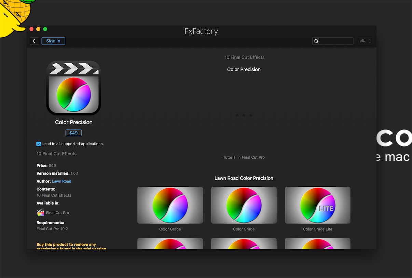The width and height of the screenshot is (412, 278).
Task: Click the Color Grade Lite caption
Action: 318,229
